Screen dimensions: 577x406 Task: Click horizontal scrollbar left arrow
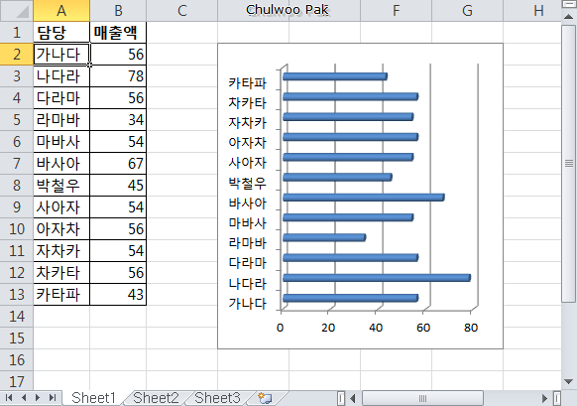click(353, 398)
